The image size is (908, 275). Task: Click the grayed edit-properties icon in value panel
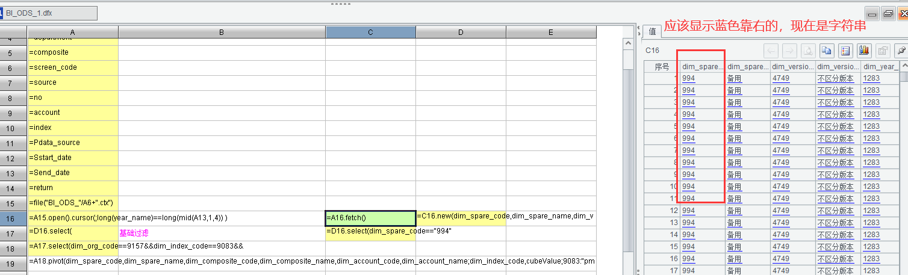coord(883,51)
